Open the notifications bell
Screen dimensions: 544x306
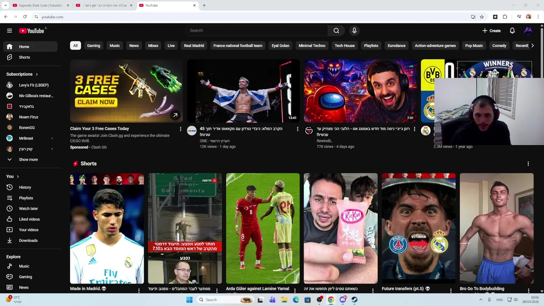point(512,31)
